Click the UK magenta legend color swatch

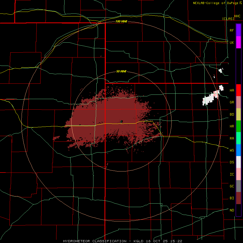[x=238, y=42]
